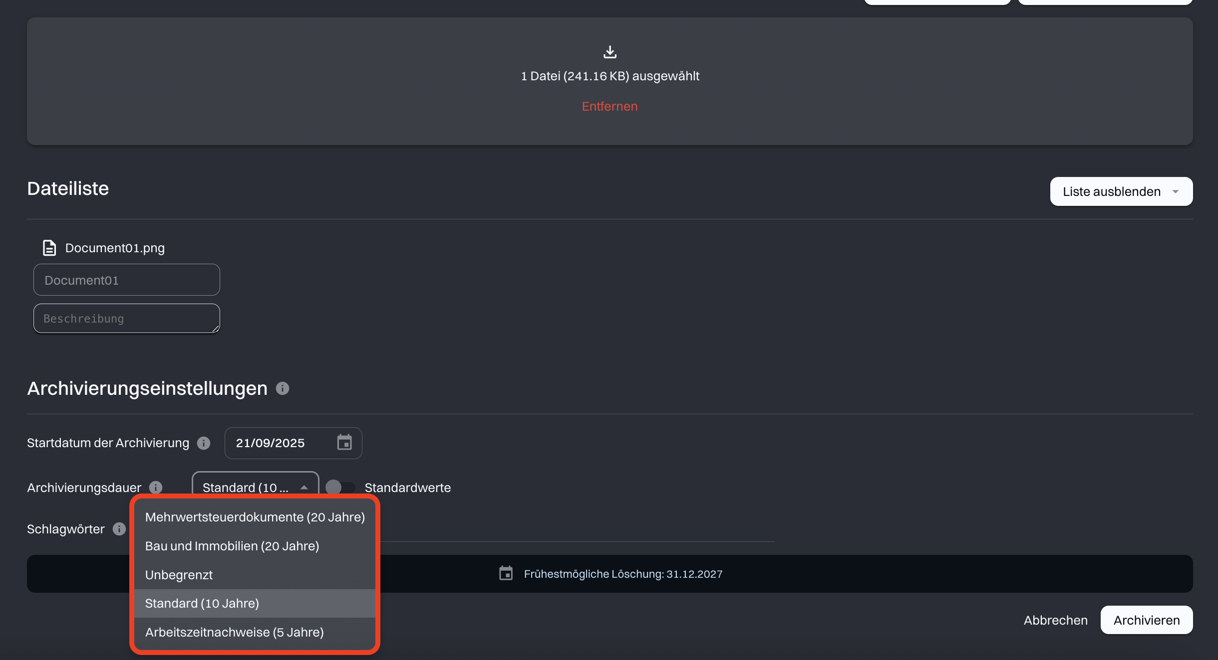Click info icon beside Archivierungseinstellungen heading
This screenshot has width=1218, height=660.
(283, 388)
